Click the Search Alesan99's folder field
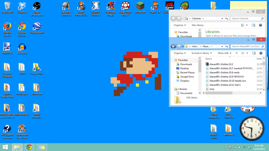Viewport: 269px width, 151px height. (248, 47)
